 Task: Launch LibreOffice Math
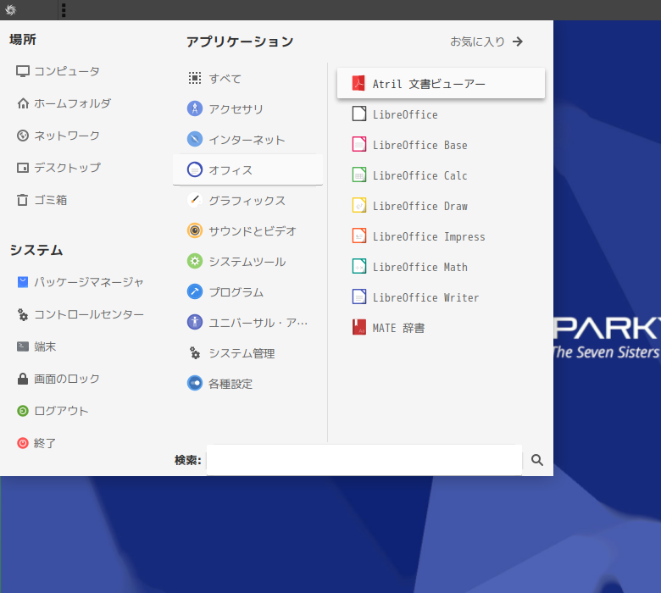pos(441,267)
